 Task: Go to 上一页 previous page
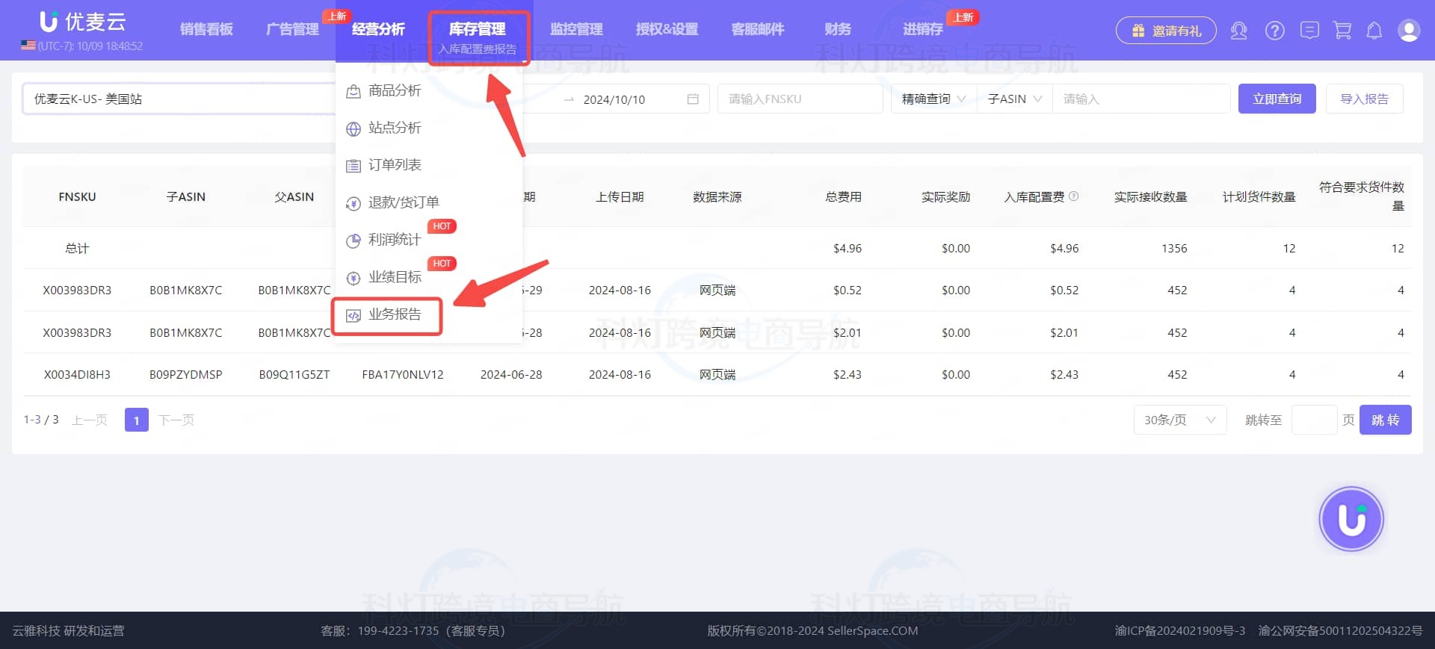coord(90,420)
